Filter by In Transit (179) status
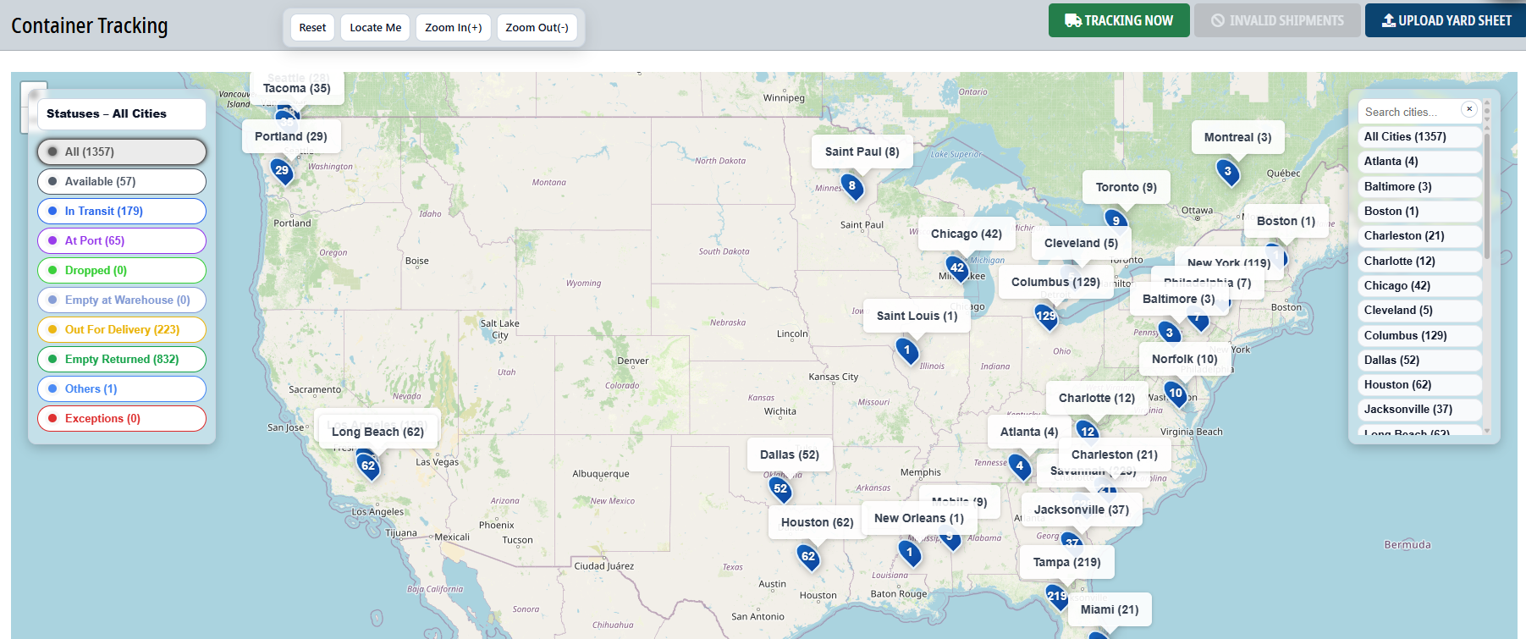The image size is (1526, 639). (122, 211)
